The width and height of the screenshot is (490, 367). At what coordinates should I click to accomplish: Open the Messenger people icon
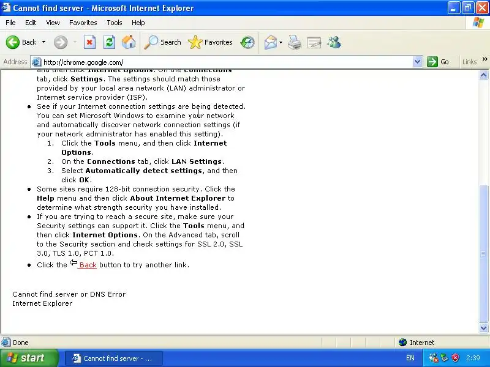[334, 42]
